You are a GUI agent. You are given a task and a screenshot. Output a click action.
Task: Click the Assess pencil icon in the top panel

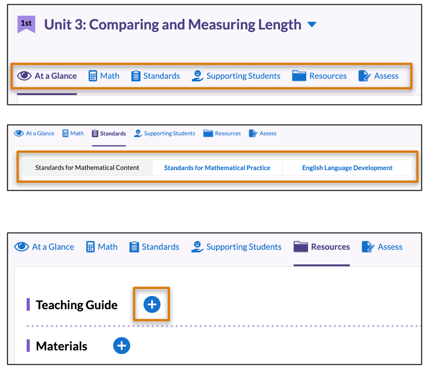(364, 76)
